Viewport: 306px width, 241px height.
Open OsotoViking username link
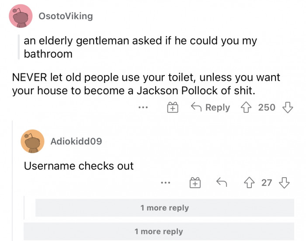66,16
